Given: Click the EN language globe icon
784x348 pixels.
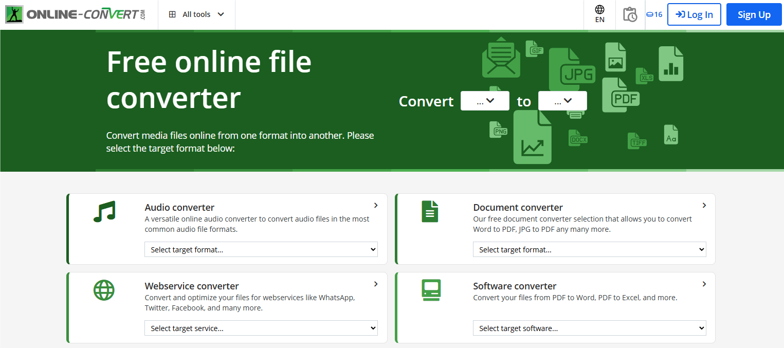Looking at the screenshot, I should (599, 10).
